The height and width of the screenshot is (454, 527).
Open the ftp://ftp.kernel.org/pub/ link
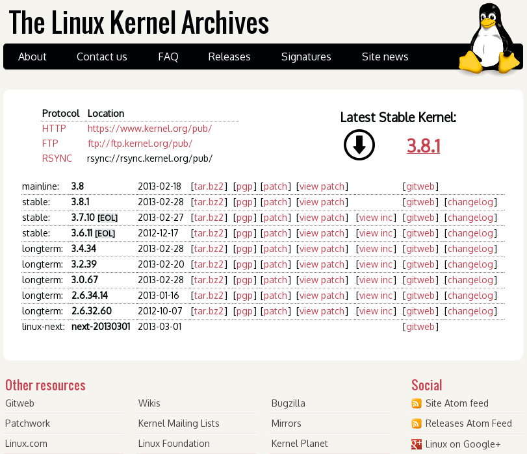(x=140, y=144)
